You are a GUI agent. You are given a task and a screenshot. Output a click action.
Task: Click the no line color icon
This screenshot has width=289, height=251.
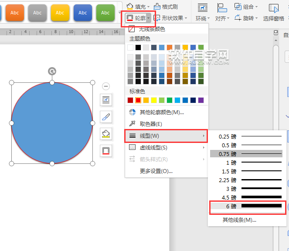tap(132, 29)
